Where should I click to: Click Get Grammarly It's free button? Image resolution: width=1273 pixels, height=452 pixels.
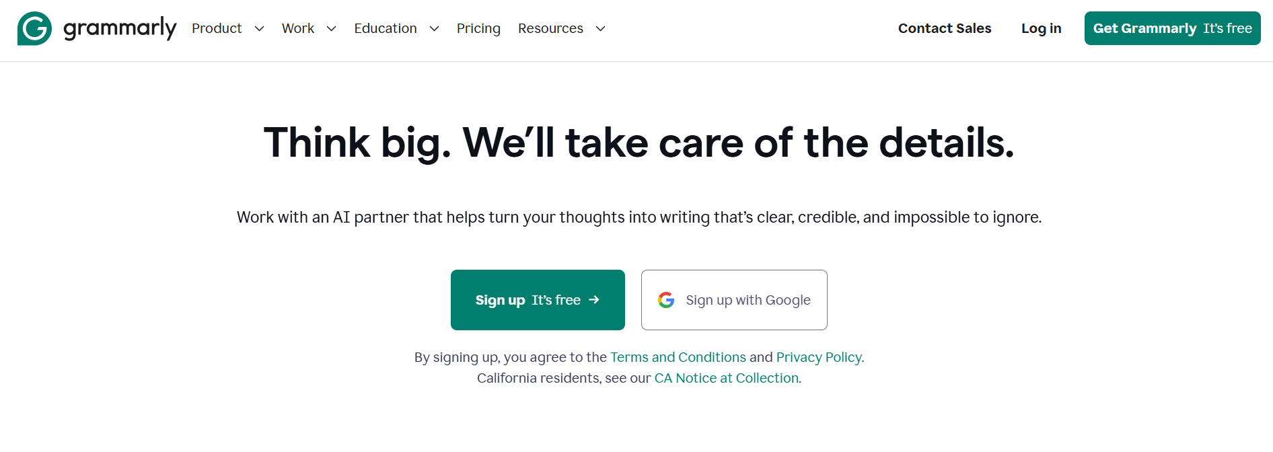(1172, 28)
